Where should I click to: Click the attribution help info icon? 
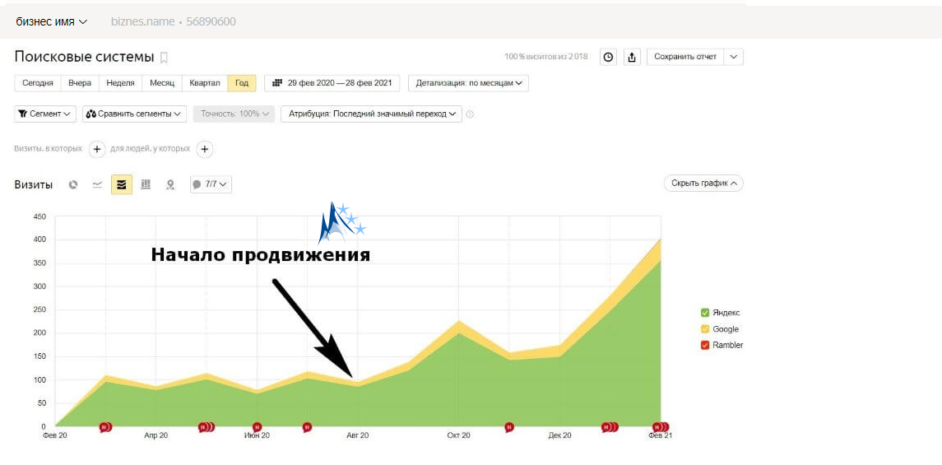[x=470, y=114]
